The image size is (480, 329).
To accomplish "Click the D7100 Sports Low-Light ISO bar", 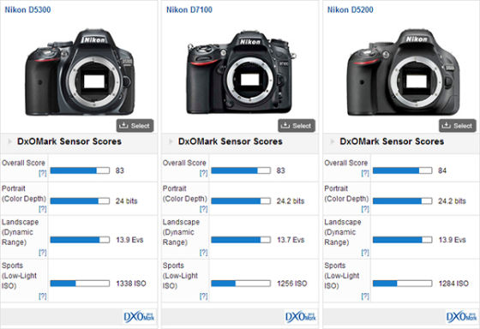I will [x=241, y=284].
